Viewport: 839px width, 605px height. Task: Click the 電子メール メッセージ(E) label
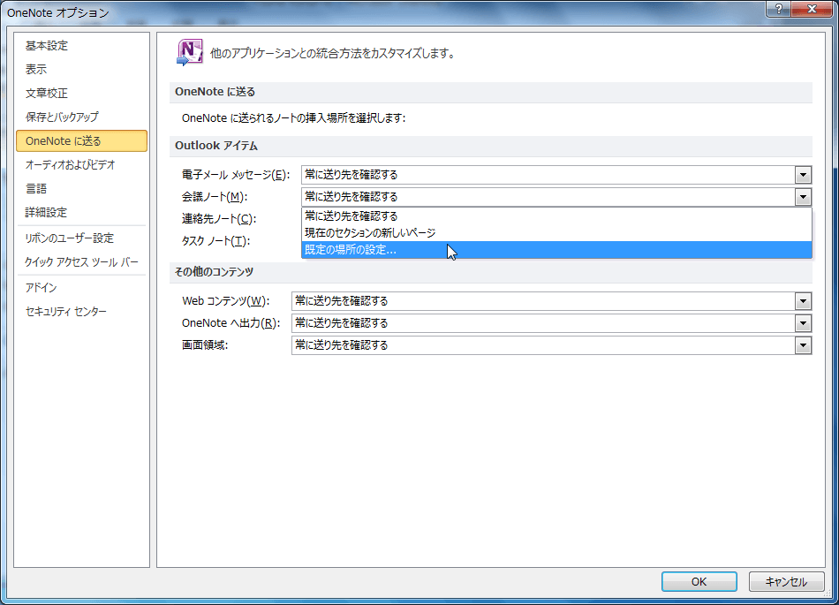(236, 175)
